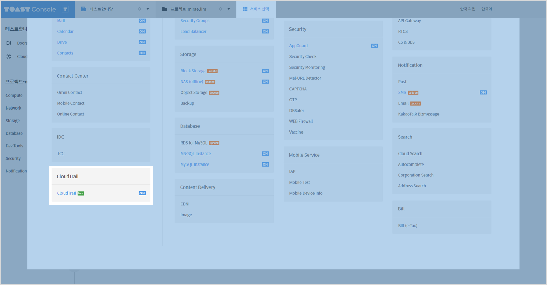Viewport: 547px width, 285px height.
Task: Open settings gear for 프로젝트-mirae.lim
Action: [221, 9]
